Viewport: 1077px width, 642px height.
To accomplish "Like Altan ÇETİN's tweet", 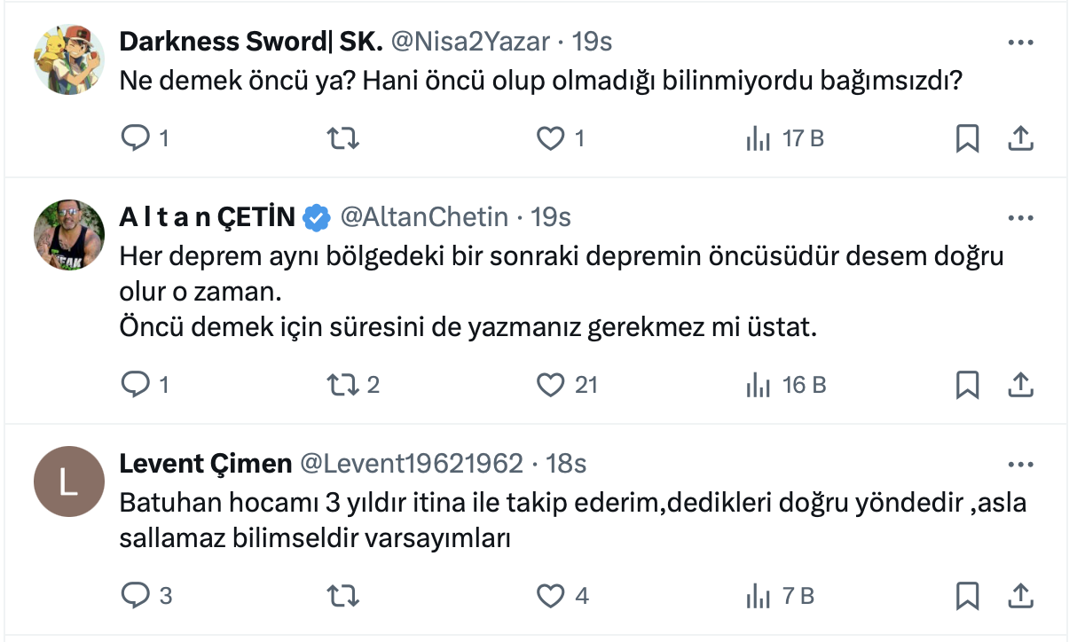I will (551, 384).
